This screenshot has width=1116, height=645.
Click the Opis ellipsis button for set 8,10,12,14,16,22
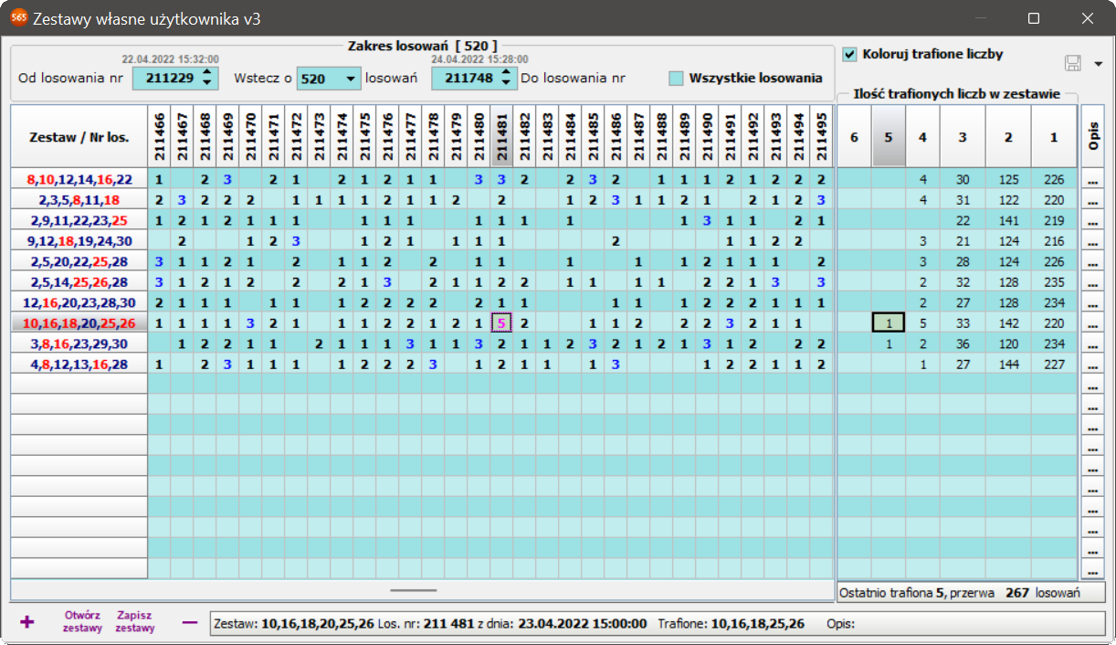1092,179
